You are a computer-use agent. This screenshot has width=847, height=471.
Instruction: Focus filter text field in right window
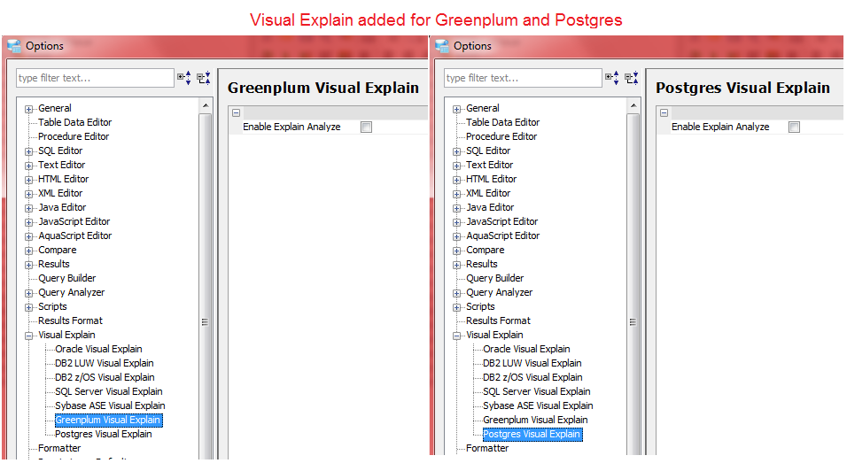(523, 78)
